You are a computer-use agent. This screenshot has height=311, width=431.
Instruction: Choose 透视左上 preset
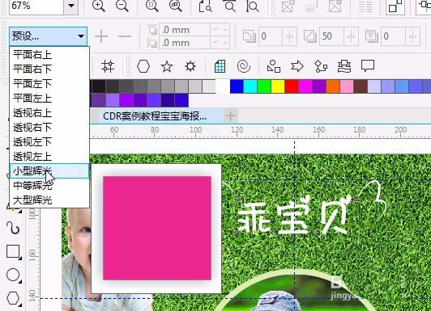click(x=49, y=157)
